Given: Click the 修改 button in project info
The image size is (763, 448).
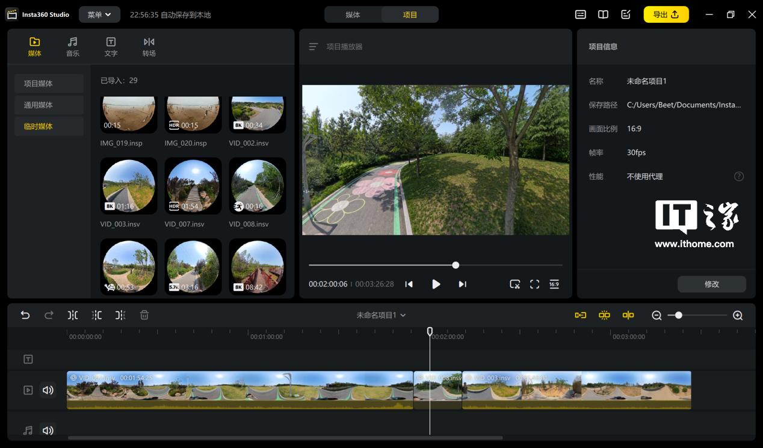Looking at the screenshot, I should pos(711,284).
